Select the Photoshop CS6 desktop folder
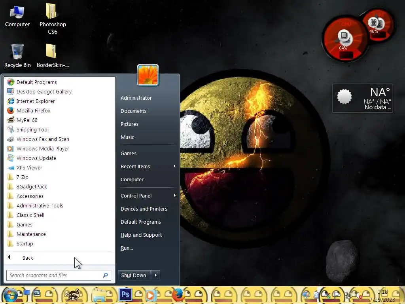405x304 pixels. [53, 19]
